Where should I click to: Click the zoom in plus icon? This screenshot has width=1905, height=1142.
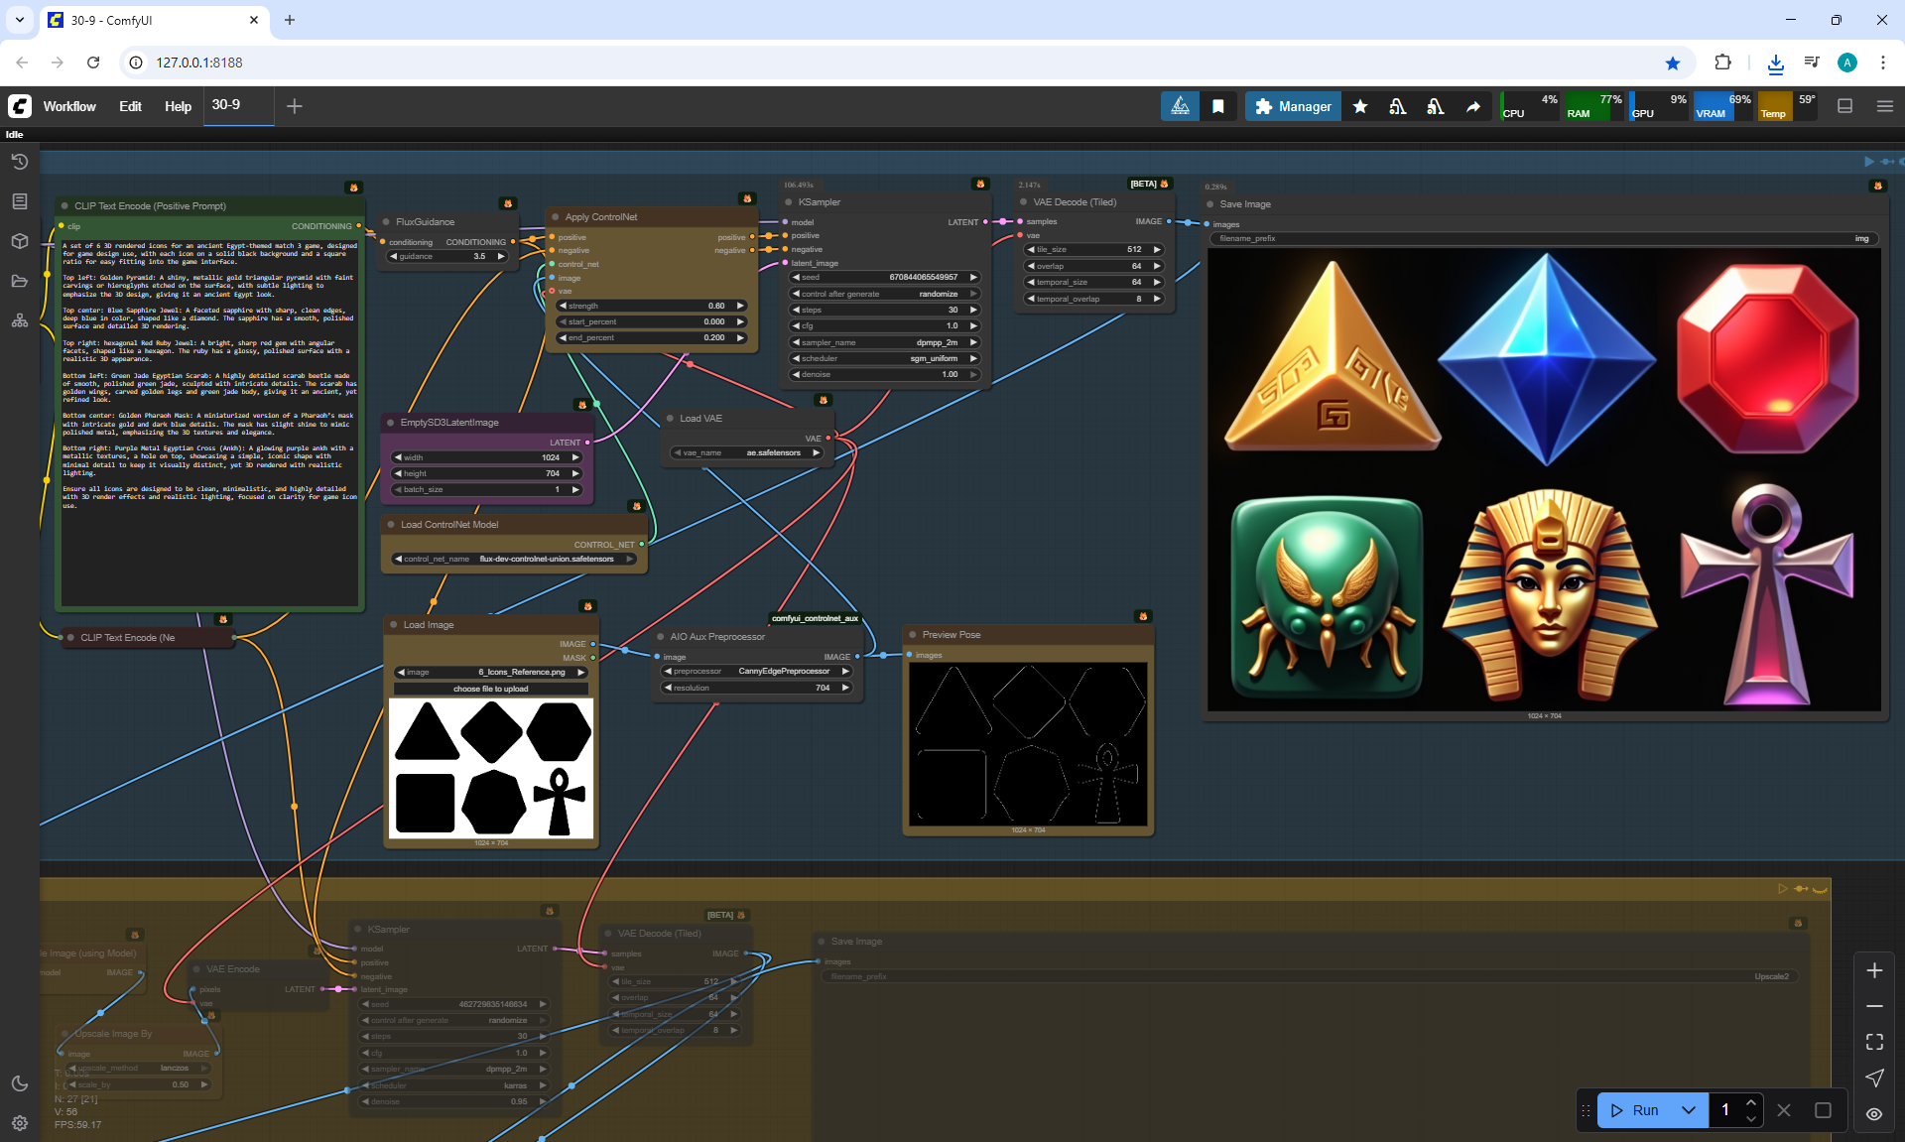click(1874, 970)
